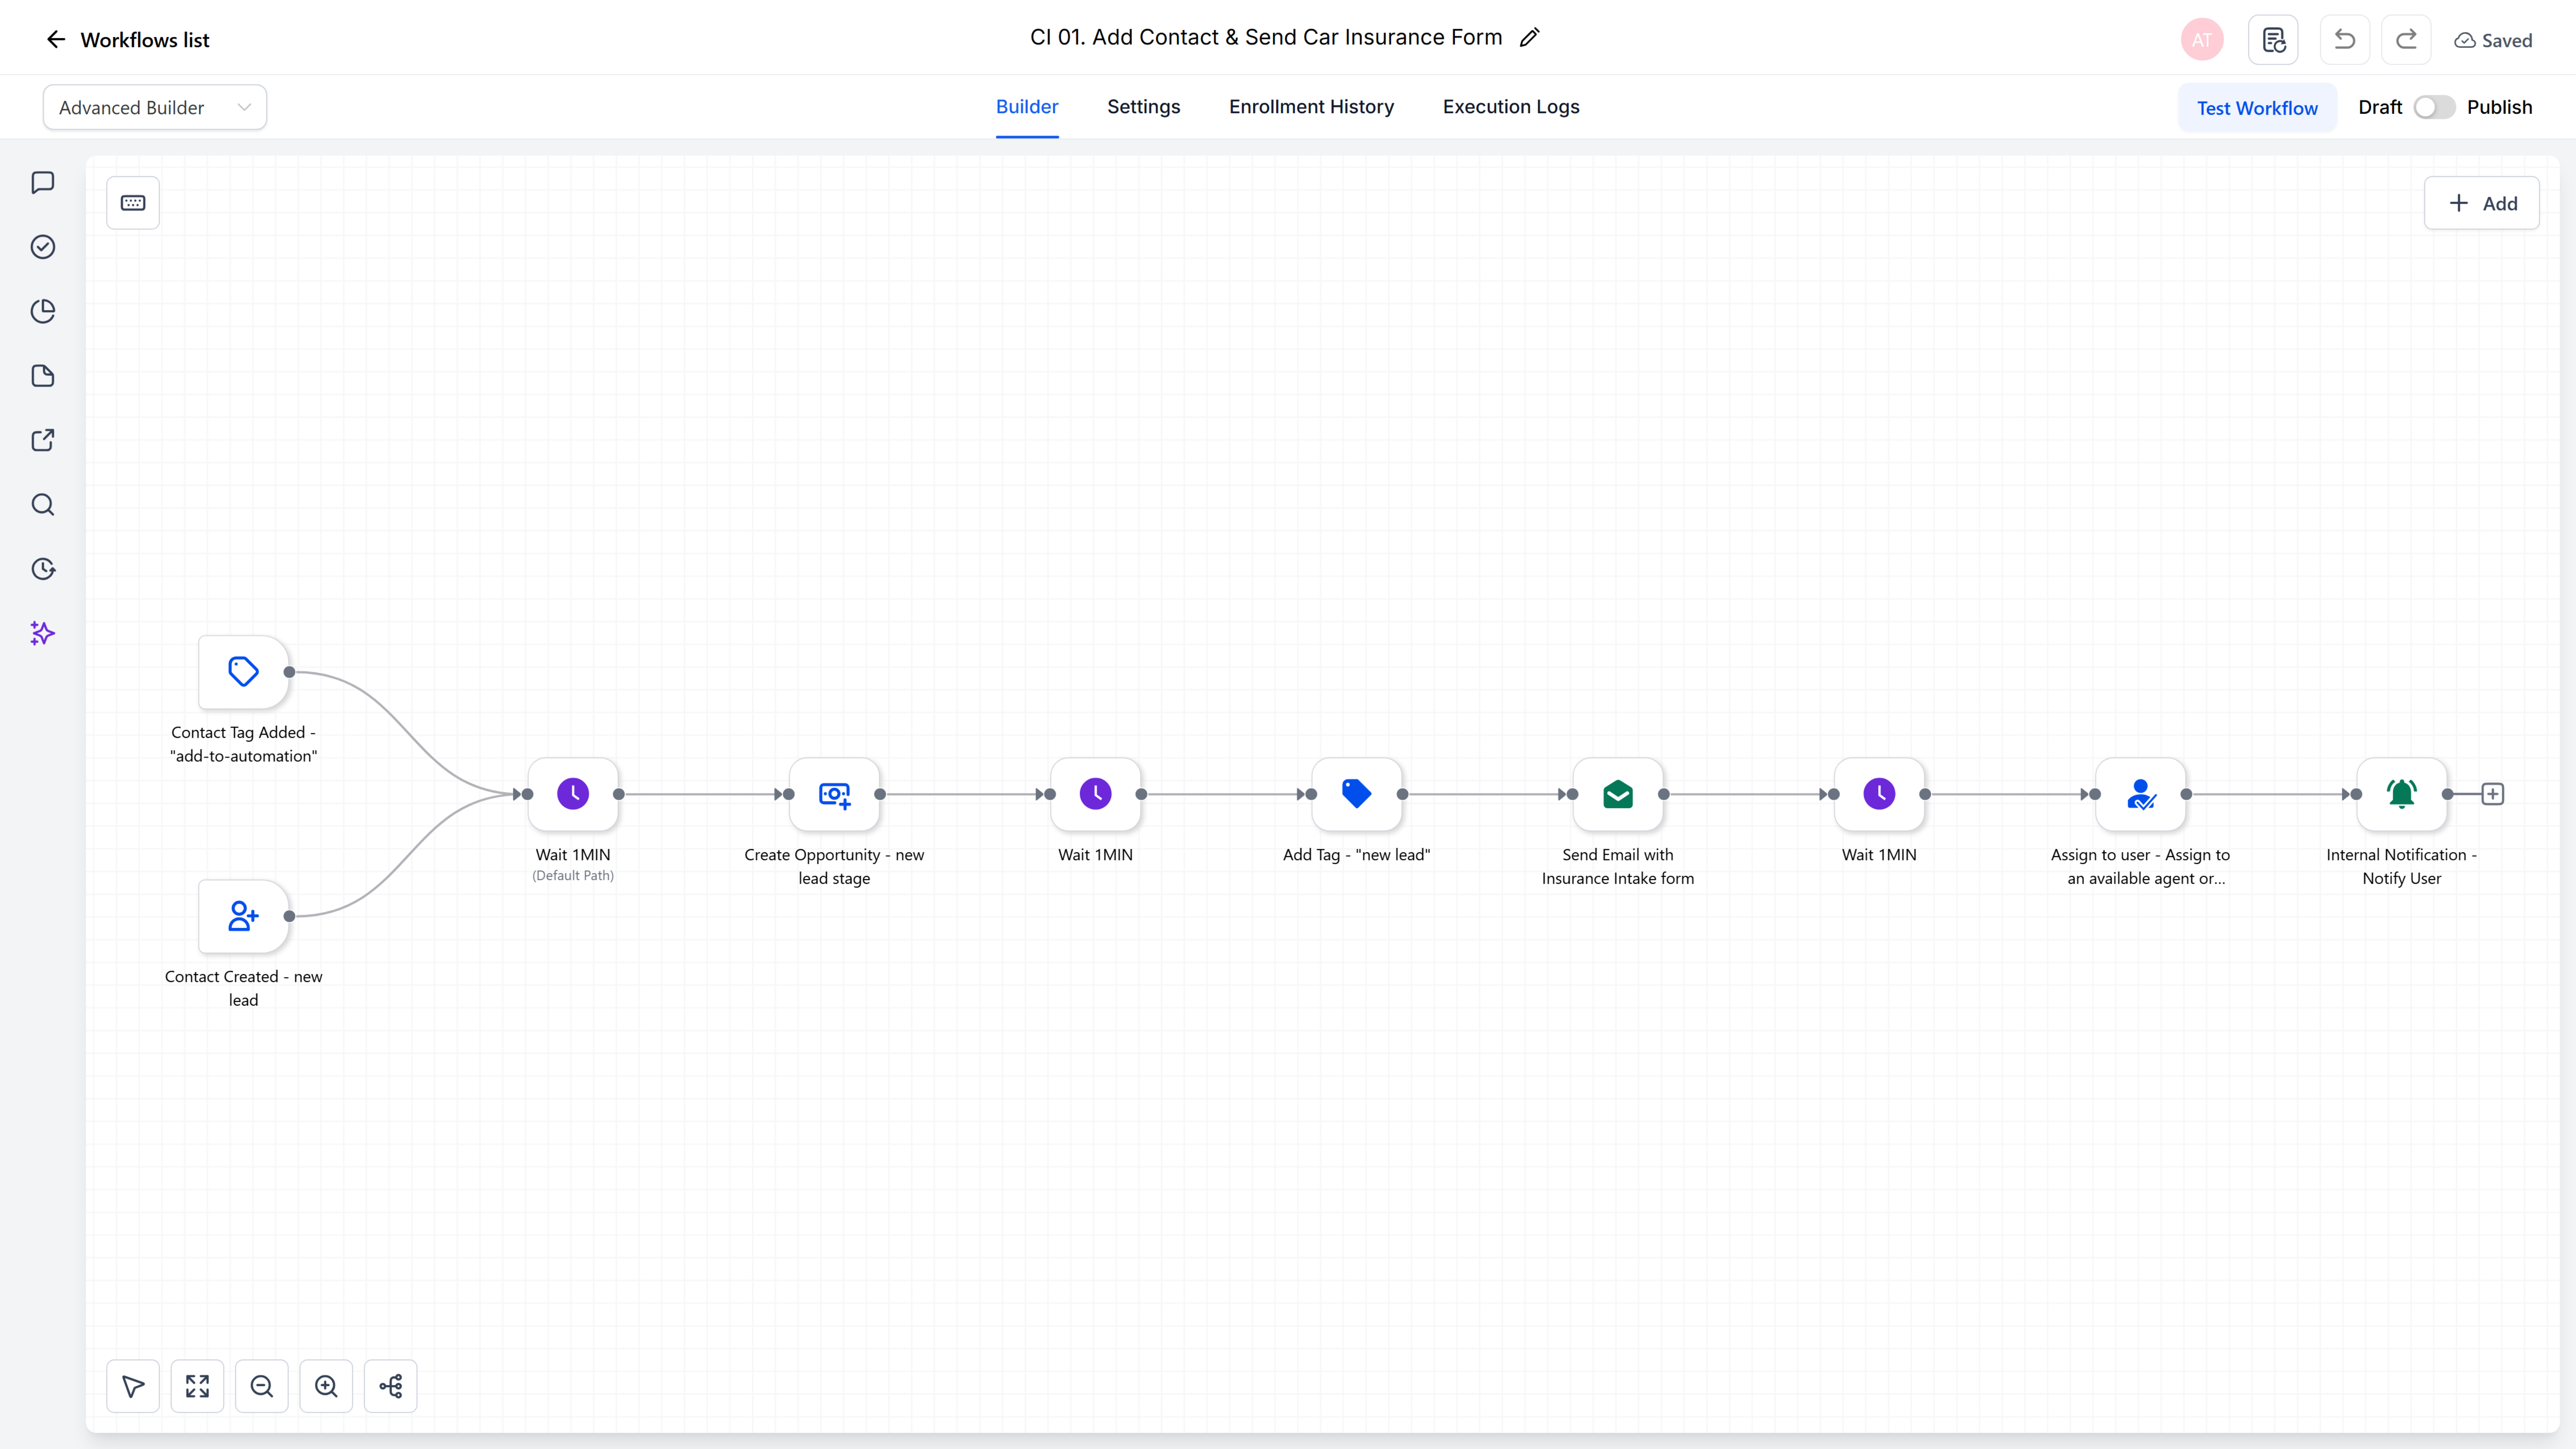Click output connector of Send Email node
This screenshot has width=2576, height=1449.
1664,794
